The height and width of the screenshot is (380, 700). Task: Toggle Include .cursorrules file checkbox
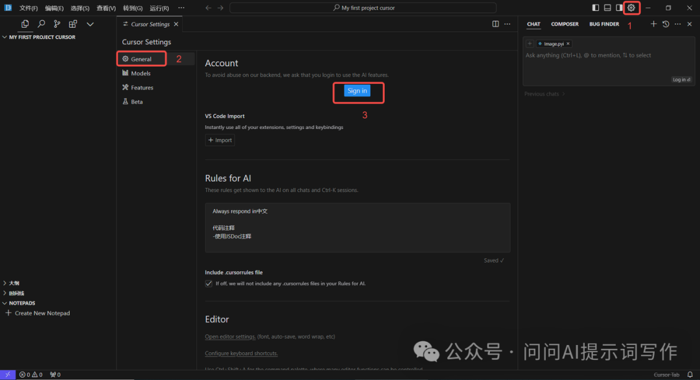coord(209,283)
